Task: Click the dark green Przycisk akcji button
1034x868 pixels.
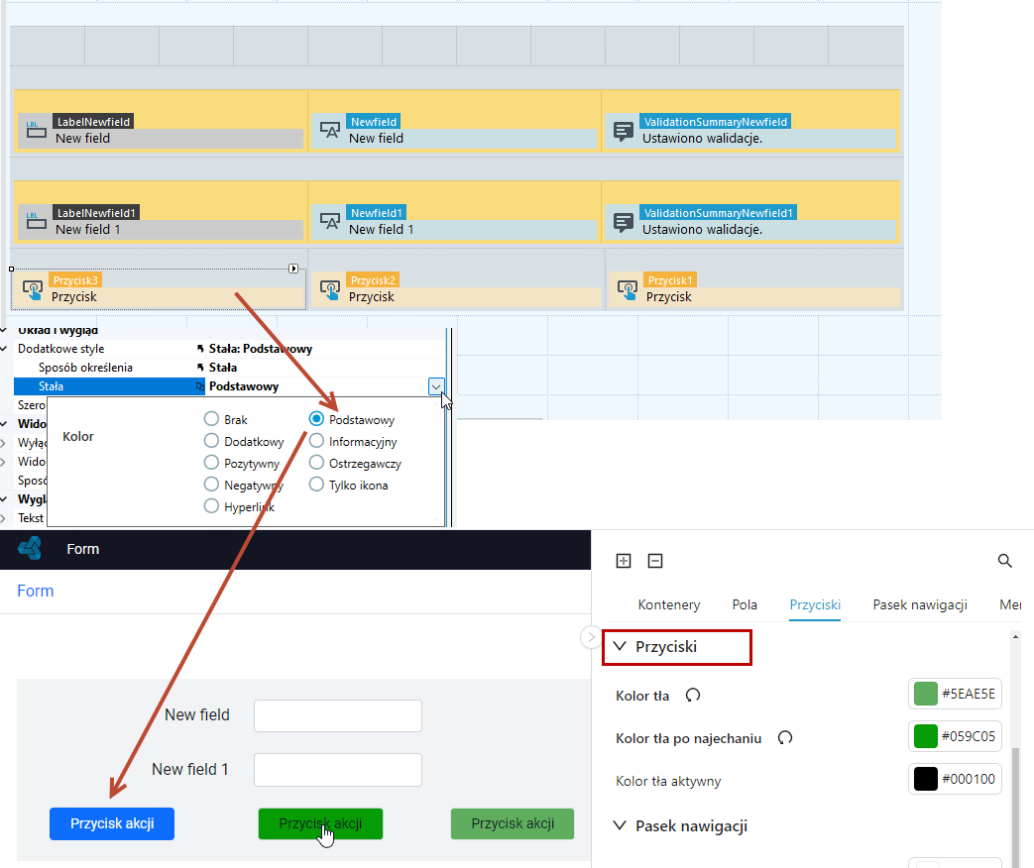Action: pyautogui.click(x=320, y=823)
